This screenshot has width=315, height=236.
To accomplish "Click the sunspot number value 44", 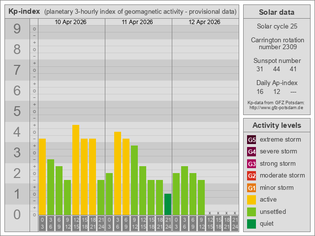I will (x=276, y=69).
